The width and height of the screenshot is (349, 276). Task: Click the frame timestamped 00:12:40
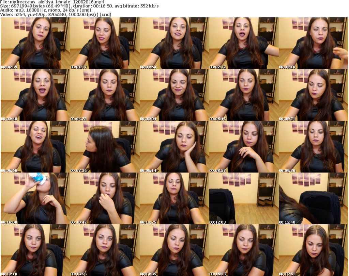click(314, 198)
